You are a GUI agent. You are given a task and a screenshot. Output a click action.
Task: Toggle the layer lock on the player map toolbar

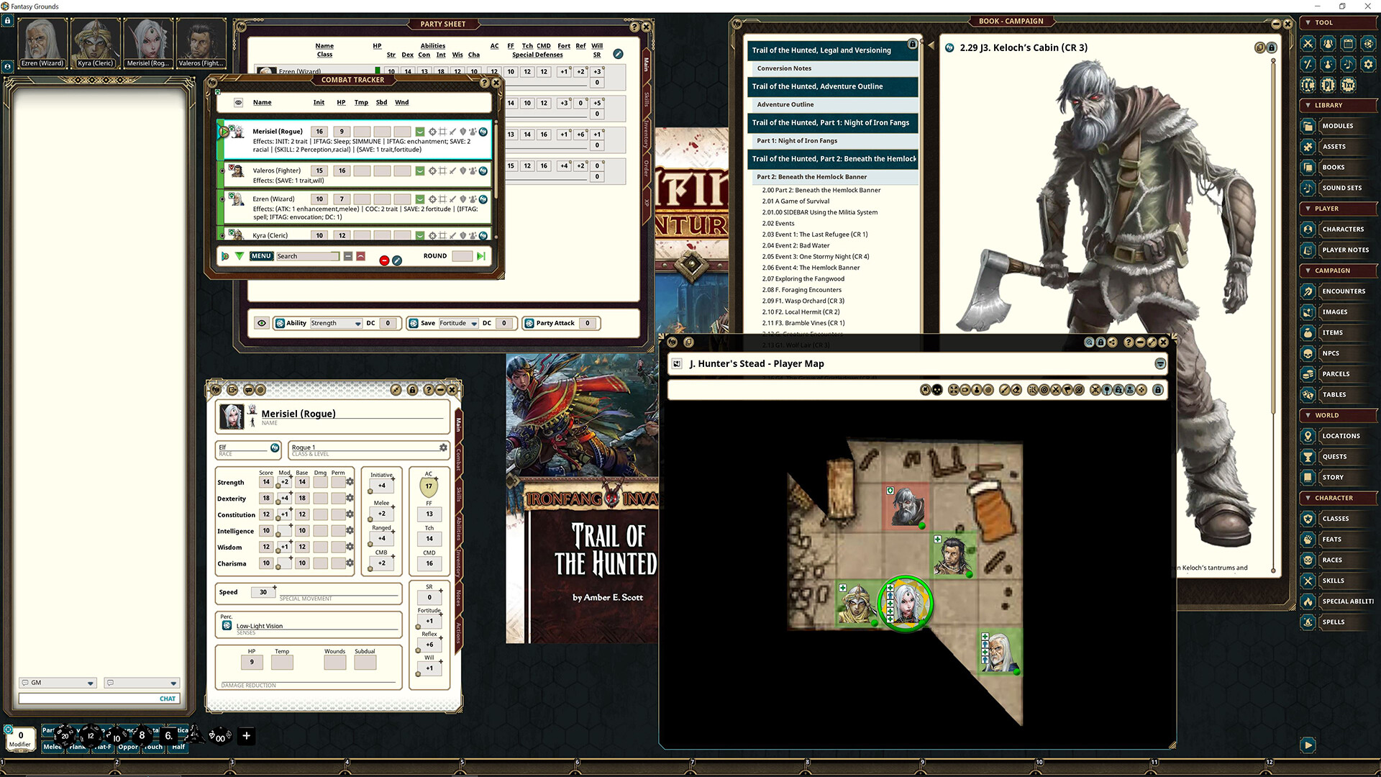point(1158,389)
